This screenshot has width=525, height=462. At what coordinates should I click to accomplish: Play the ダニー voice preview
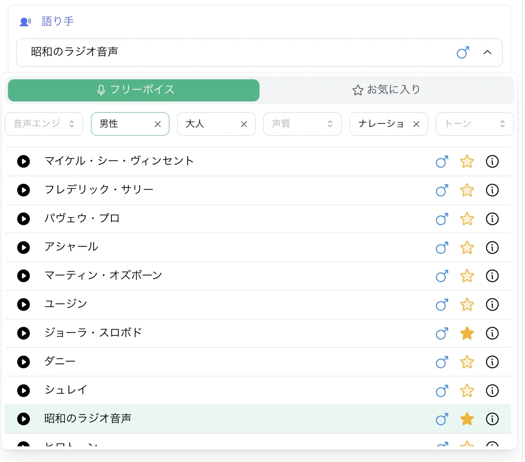[24, 362]
